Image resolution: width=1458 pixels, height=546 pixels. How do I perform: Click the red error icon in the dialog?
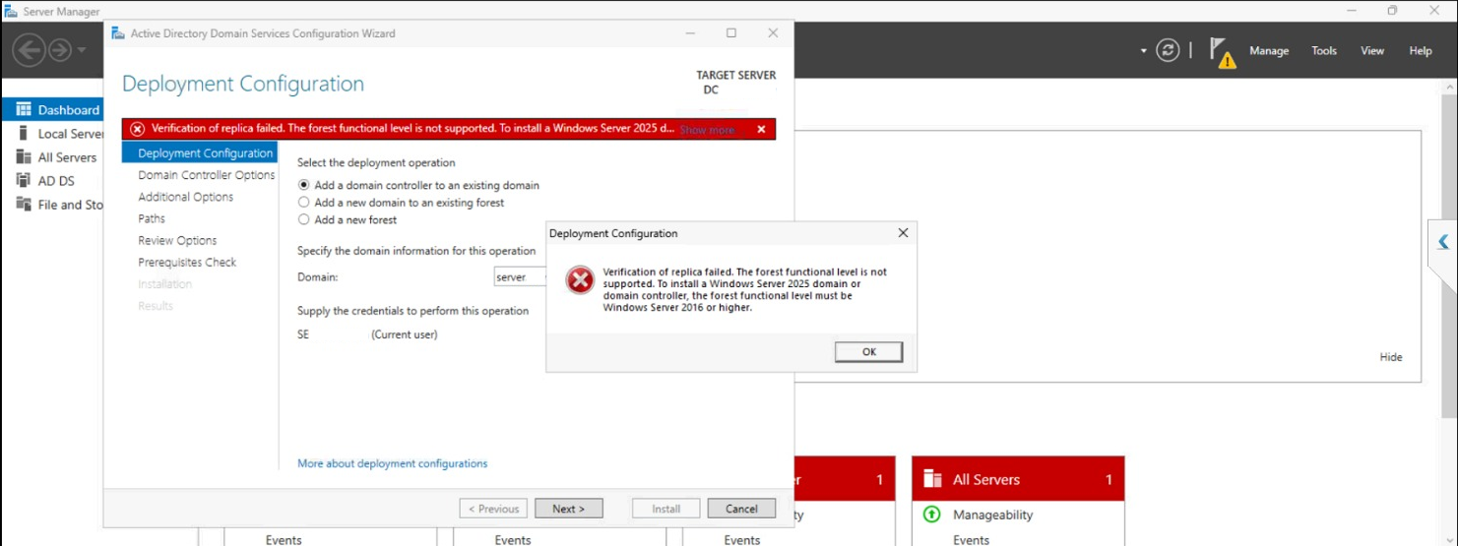tap(580, 281)
